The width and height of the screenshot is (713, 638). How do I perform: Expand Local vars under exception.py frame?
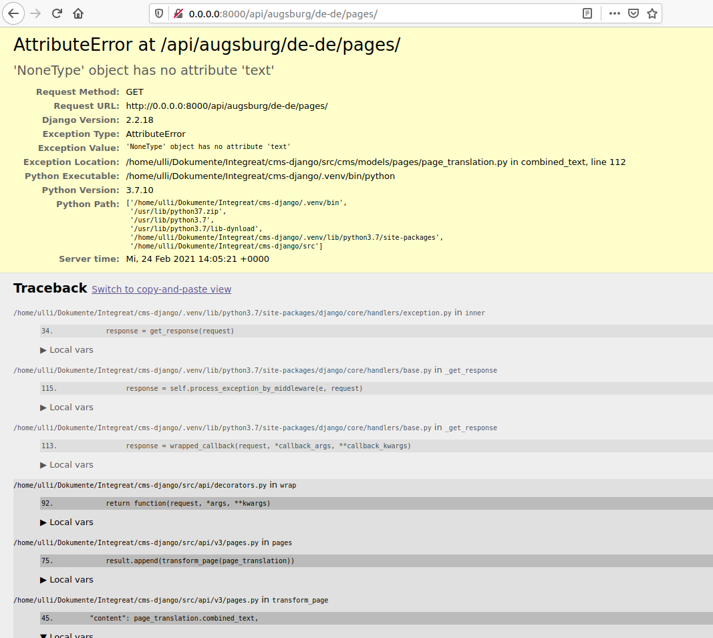click(x=66, y=349)
